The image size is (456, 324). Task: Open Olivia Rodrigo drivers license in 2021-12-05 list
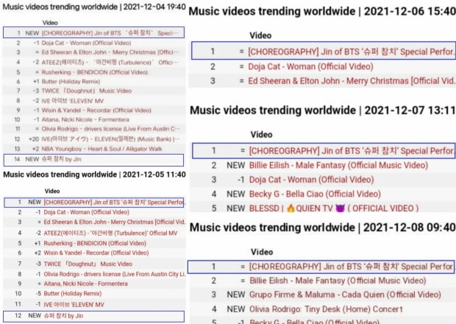coord(114,274)
